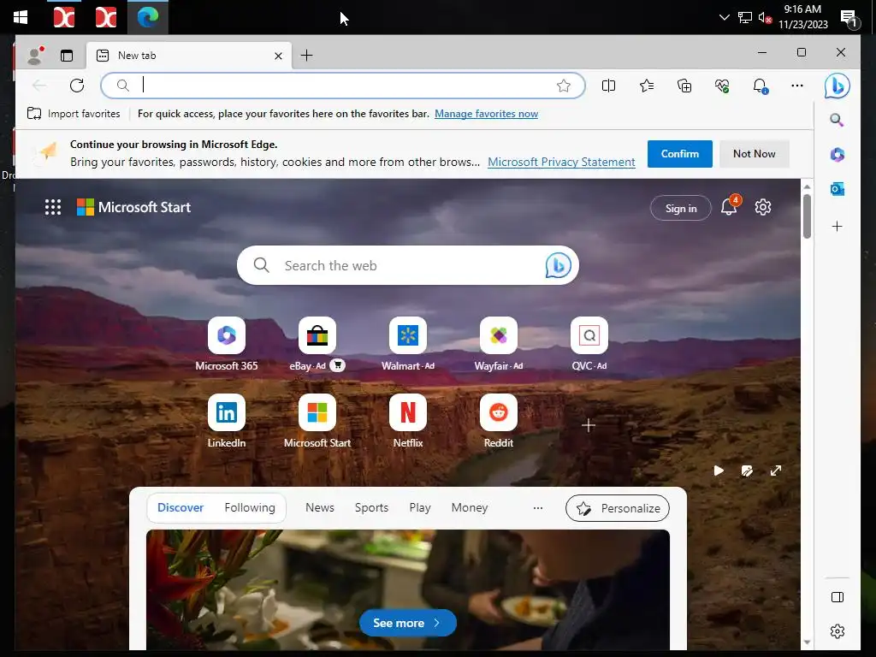Open the tab actions menu icon
The height and width of the screenshot is (657, 876).
point(67,56)
